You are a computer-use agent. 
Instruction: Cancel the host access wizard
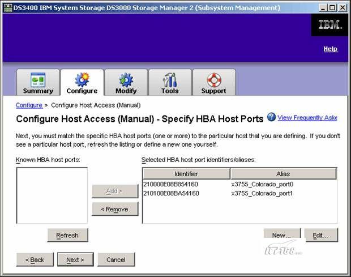point(116,259)
